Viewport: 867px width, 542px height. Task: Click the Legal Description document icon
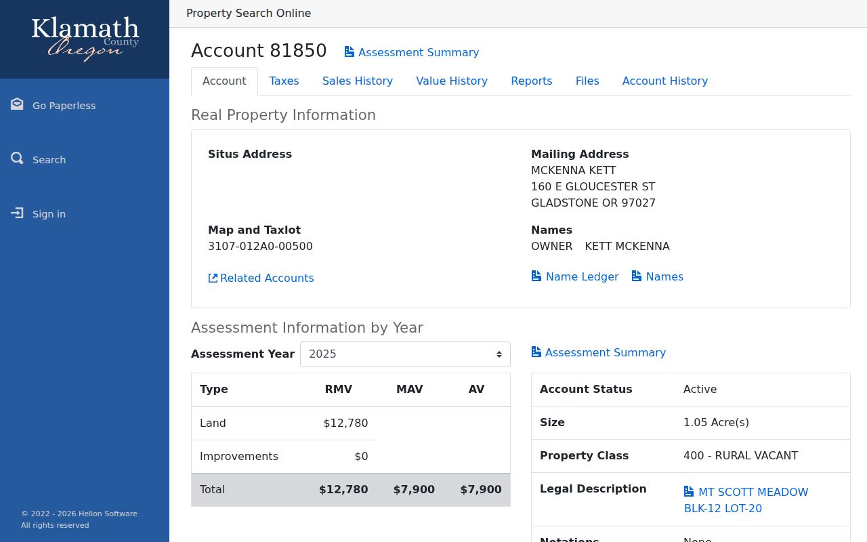point(689,492)
